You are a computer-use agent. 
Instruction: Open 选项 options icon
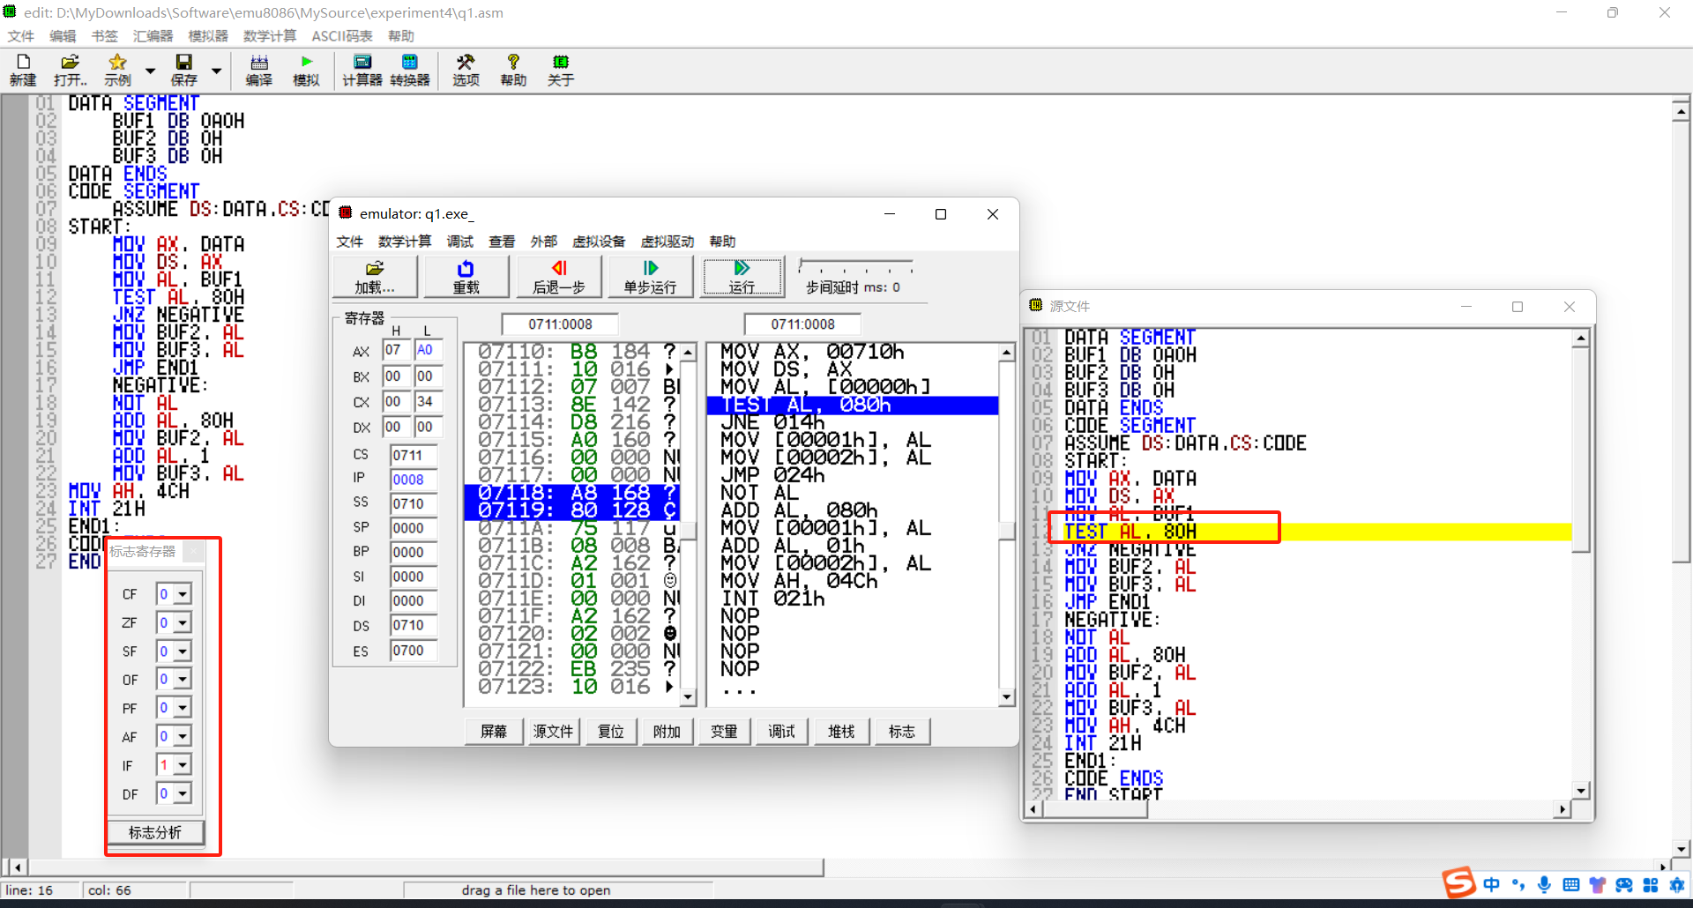[466, 70]
